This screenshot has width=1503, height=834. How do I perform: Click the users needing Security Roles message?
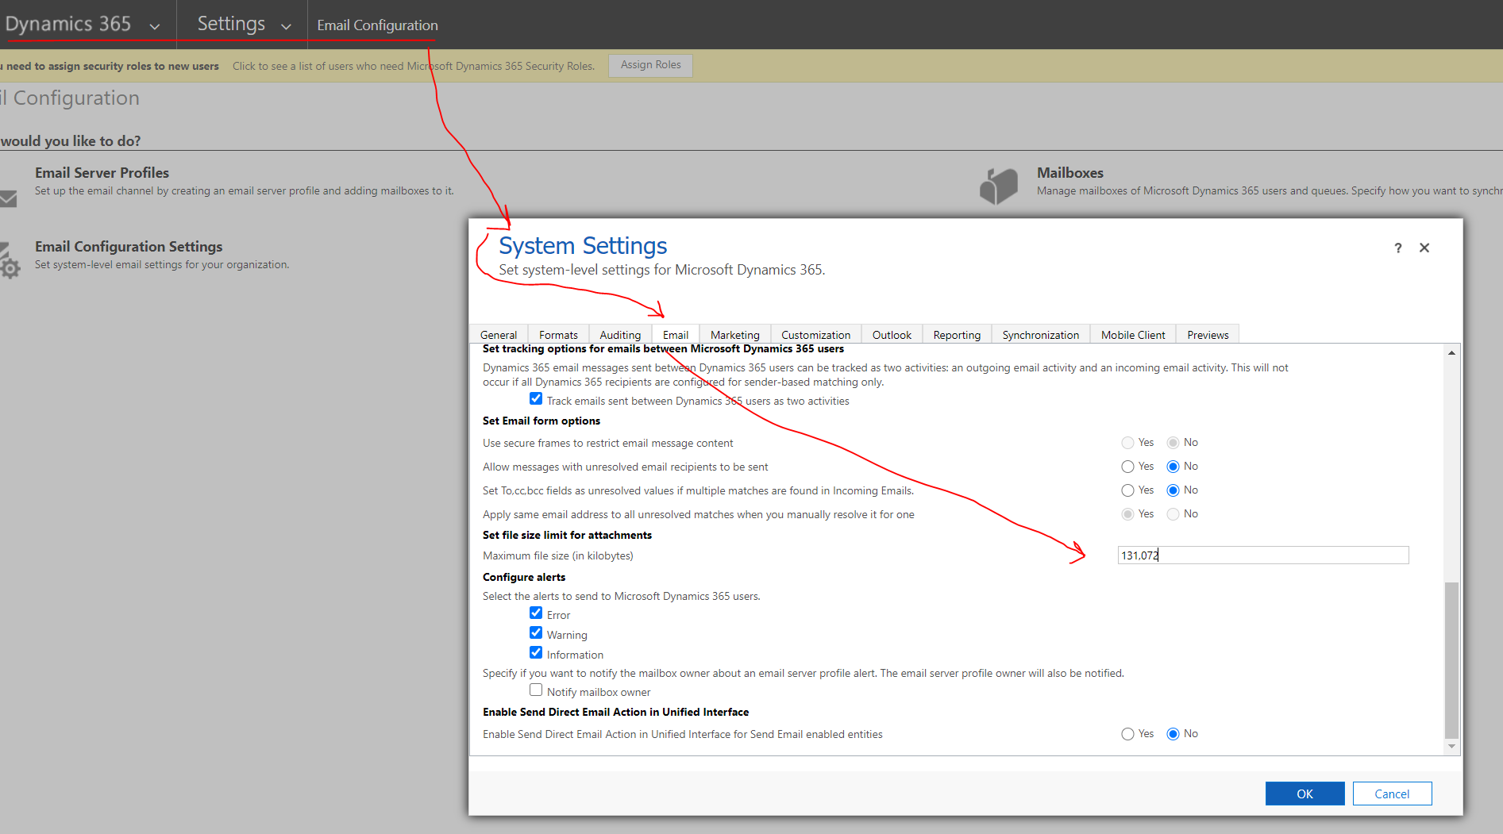414,66
